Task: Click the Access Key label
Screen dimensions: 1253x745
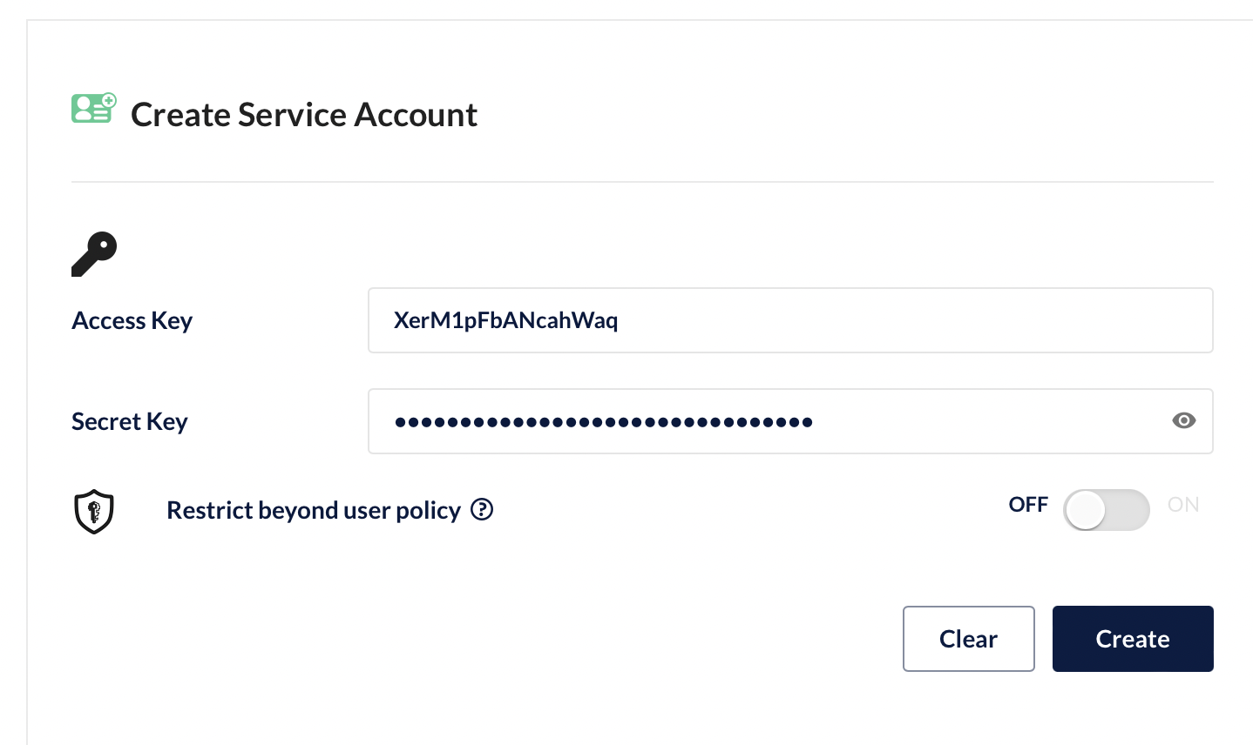Action: tap(132, 321)
